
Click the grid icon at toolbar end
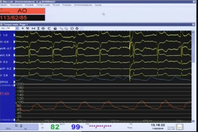tap(81, 28)
